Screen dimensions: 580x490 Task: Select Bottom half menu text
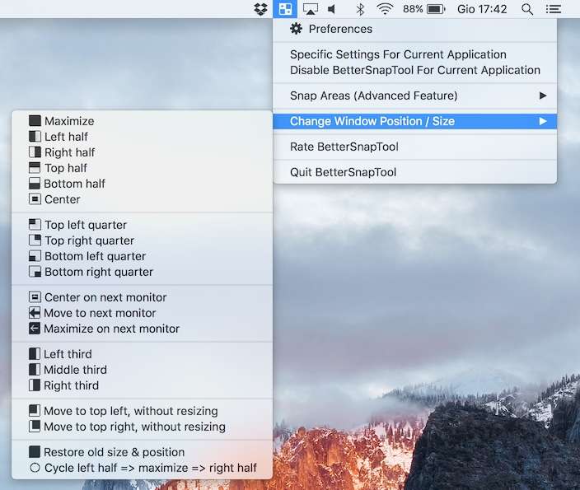pyautogui.click(x=74, y=184)
